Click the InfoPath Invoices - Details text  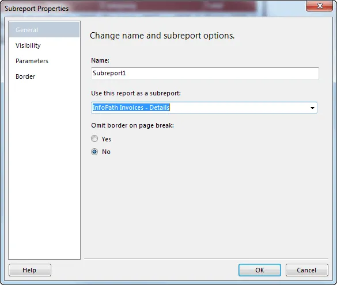point(131,107)
